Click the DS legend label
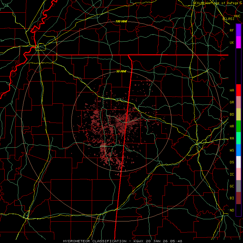Image resolution: width=243 pixels, height=243 pixels. coord(232,162)
